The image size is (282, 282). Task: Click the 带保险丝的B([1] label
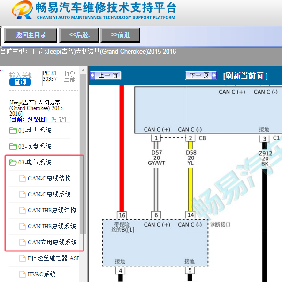pyautogui.click(x=122, y=227)
